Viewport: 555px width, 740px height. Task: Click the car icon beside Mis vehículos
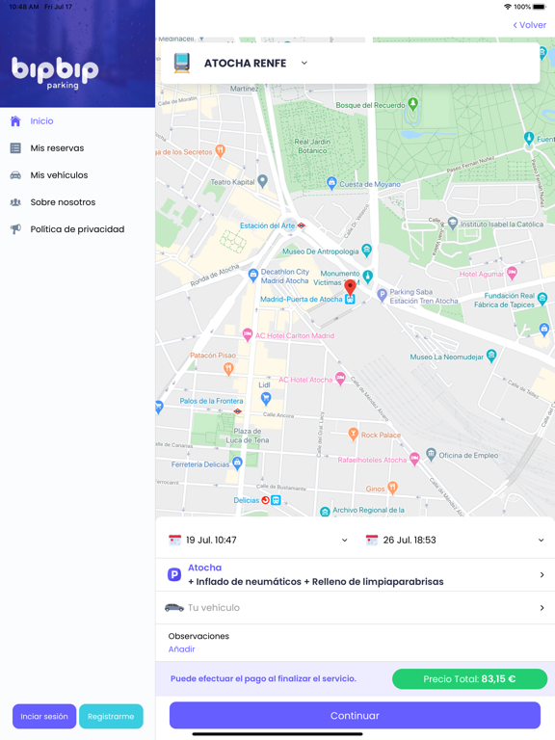click(15, 175)
